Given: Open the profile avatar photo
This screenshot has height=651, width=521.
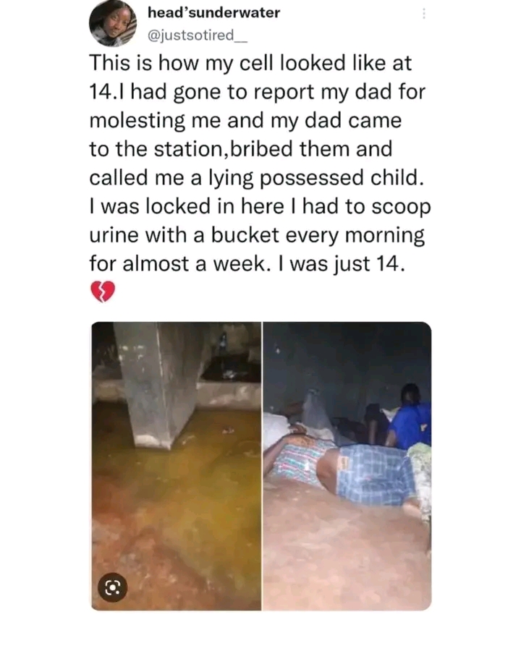Looking at the screenshot, I should [113, 22].
